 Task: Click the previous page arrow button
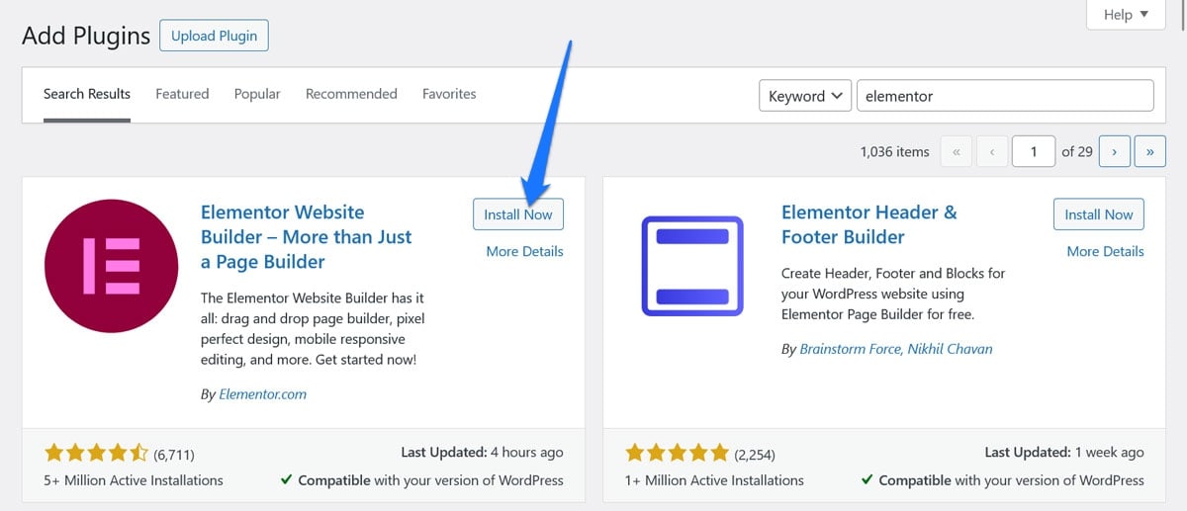(991, 151)
